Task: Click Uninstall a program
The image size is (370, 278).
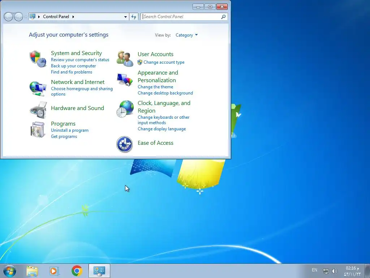Action: 70,130
